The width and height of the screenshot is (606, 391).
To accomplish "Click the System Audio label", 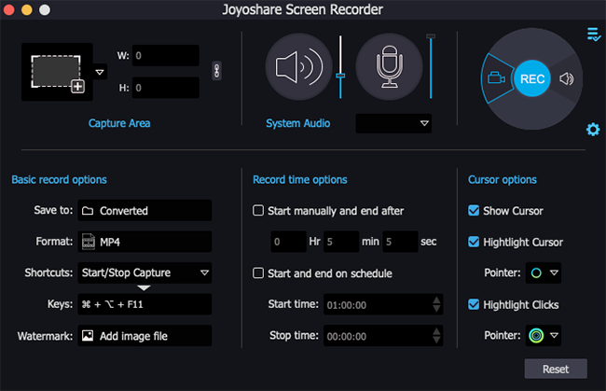I will pos(298,123).
